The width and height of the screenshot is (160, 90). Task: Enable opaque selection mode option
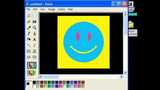[32, 65]
